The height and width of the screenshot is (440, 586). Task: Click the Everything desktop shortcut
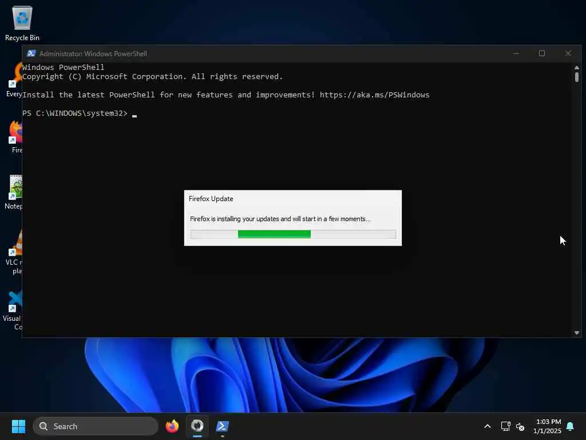point(14,80)
